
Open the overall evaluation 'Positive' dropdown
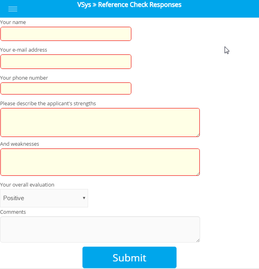pos(44,198)
